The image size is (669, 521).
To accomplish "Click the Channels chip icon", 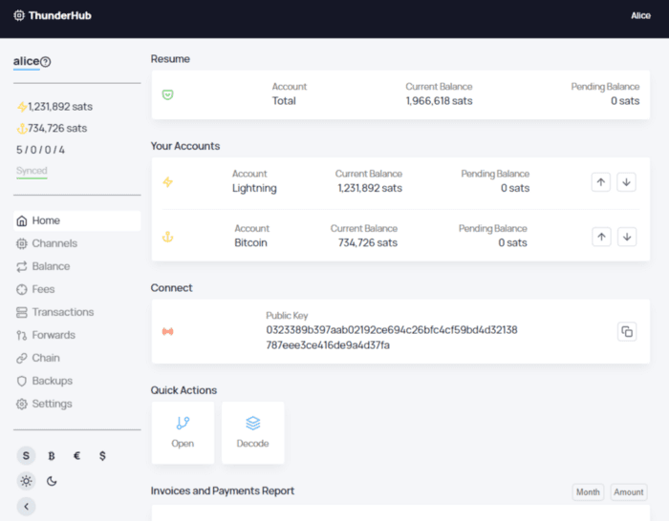I will click(x=22, y=243).
